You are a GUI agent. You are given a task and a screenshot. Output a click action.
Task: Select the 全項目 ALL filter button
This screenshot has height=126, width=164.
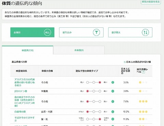pos(32,32)
